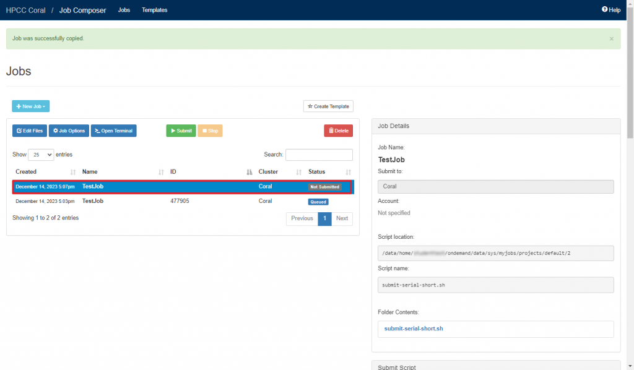Click the Edit Files button with pencil icon

coord(29,131)
